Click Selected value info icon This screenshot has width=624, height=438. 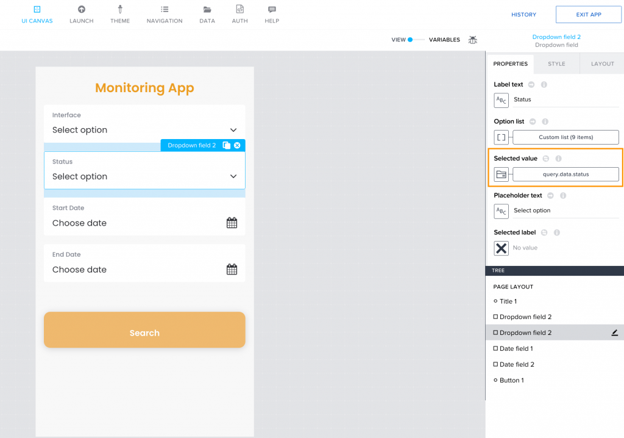558,159
